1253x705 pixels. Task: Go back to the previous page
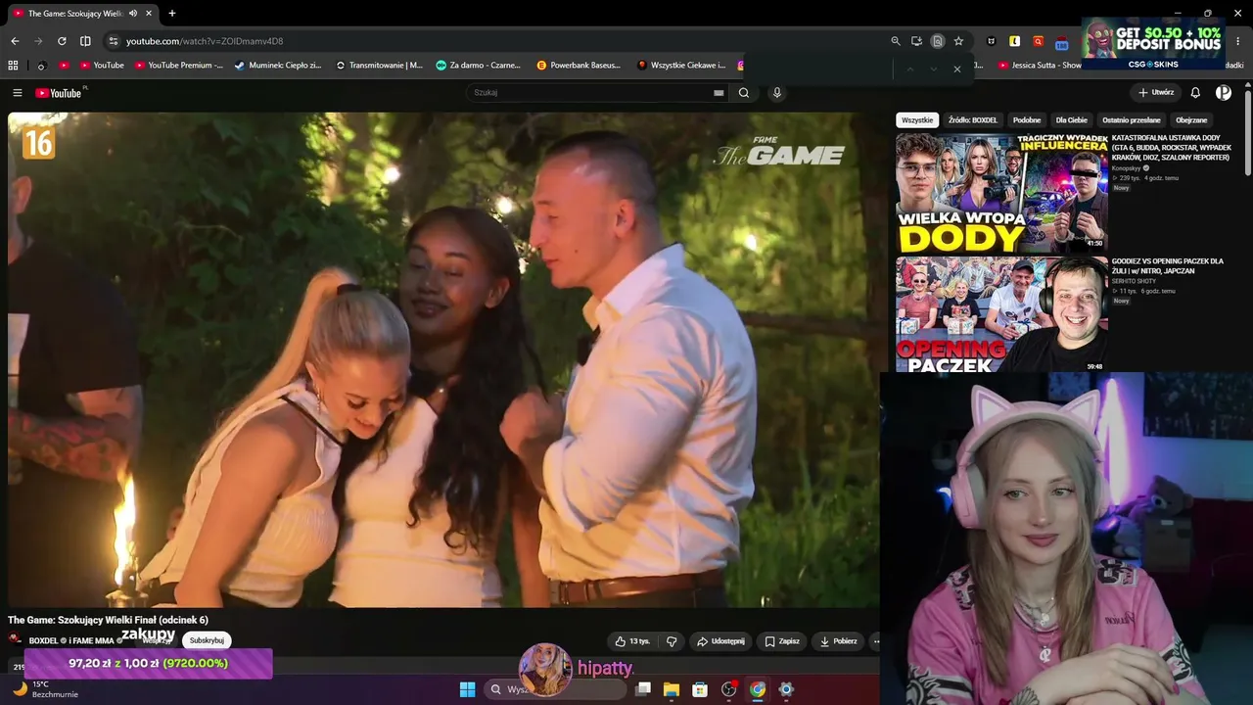15,41
